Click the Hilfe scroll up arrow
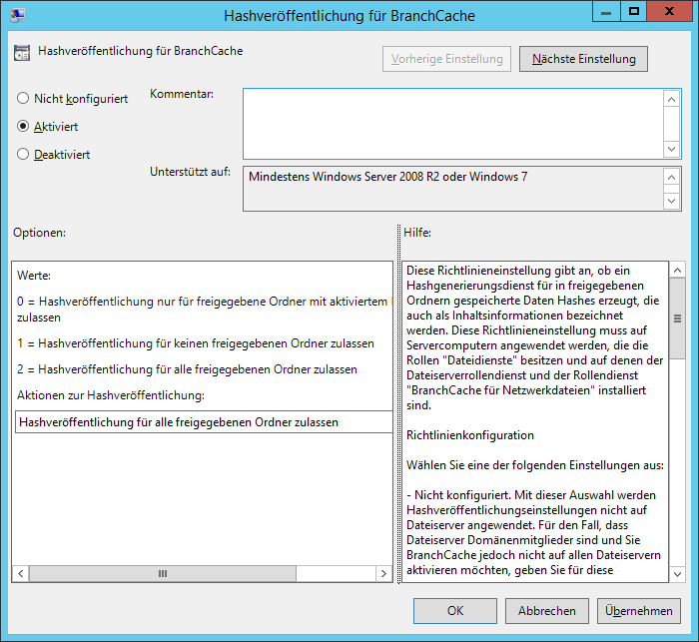Image resolution: width=699 pixels, height=642 pixels. point(678,270)
